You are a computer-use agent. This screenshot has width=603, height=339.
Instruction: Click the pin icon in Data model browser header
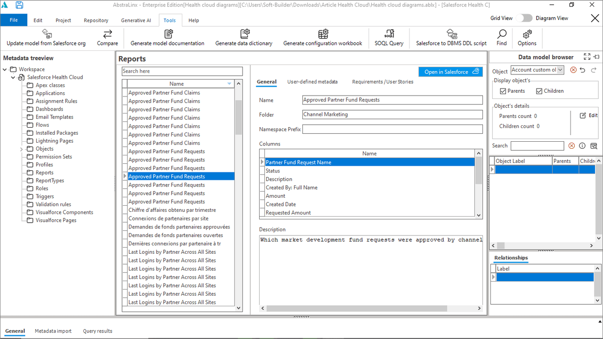click(596, 56)
